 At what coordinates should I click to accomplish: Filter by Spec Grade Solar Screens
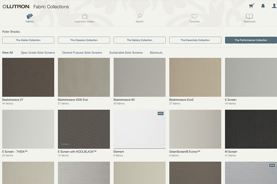pos(38,53)
